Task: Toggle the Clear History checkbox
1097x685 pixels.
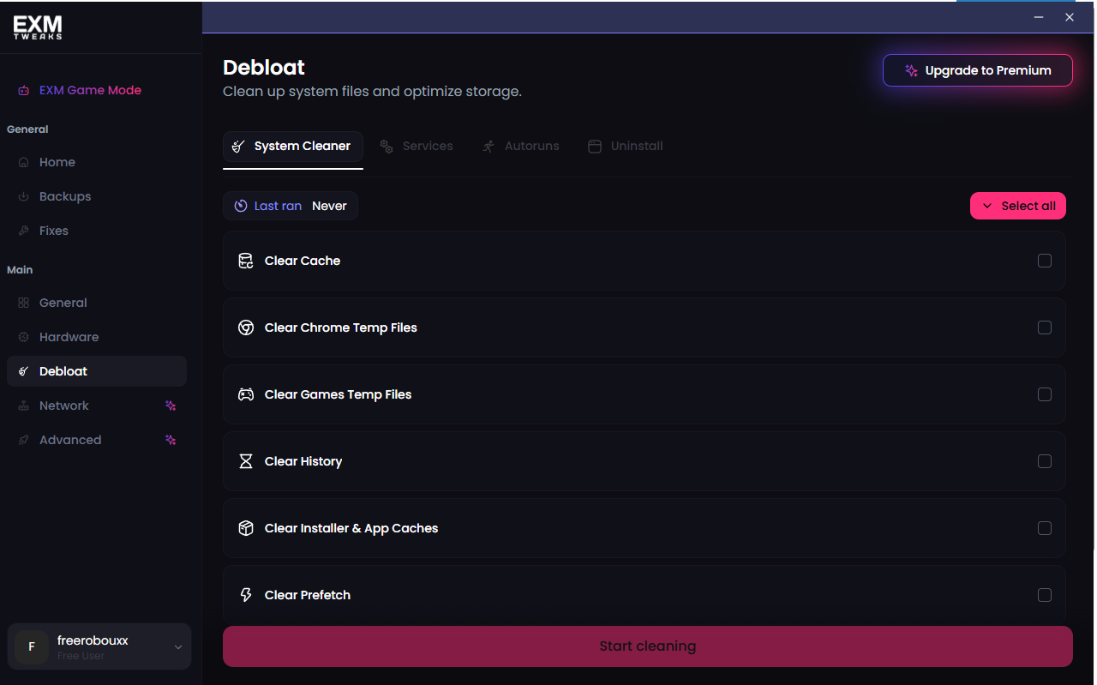Action: coord(1045,461)
